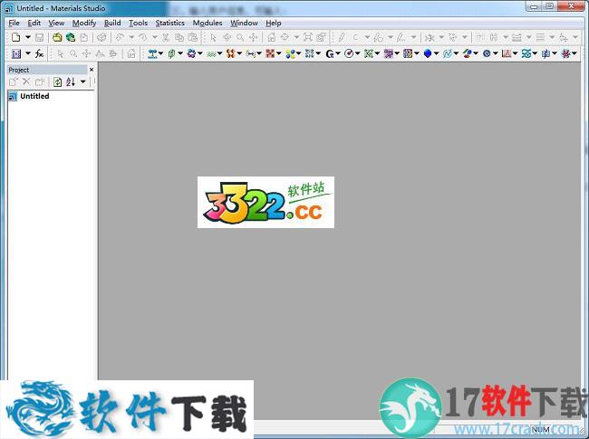Click the New document icon
Viewport: 589px width, 439px height.
[15, 37]
